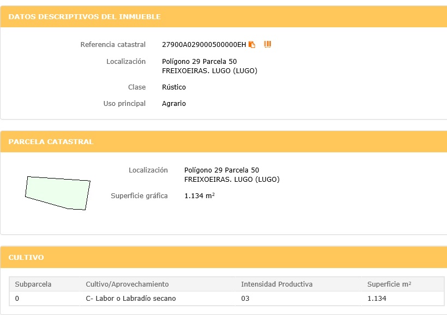Click the Cultivo section header
Viewport: 447px width, 315px height.
(26, 257)
